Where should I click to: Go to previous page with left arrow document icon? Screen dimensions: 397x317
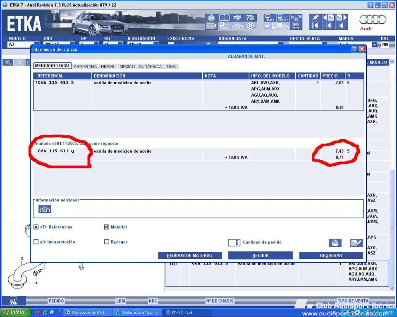pyautogui.click(x=328, y=17)
